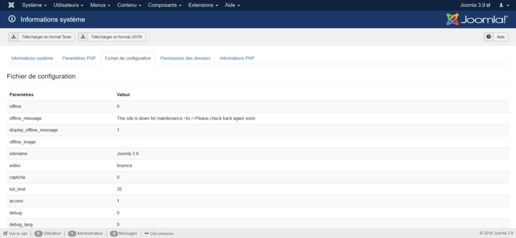Screen dimensions: 516x238
Task: Click the 2018 Joomla 3.9 copyright text
Action: [496, 233]
